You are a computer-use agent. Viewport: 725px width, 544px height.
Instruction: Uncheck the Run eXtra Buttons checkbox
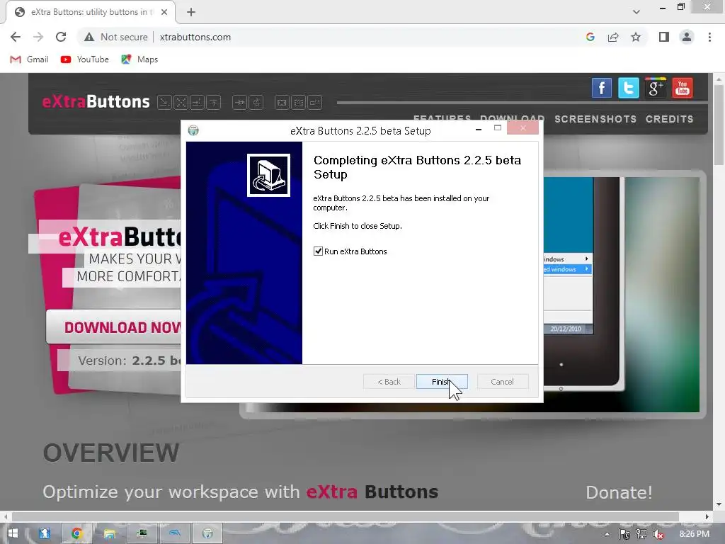(x=318, y=251)
